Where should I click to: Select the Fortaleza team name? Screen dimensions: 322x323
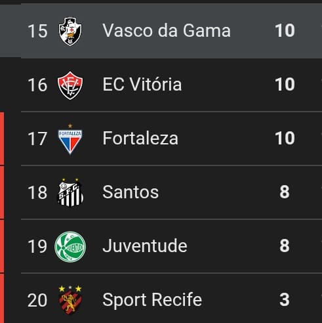click(x=140, y=138)
